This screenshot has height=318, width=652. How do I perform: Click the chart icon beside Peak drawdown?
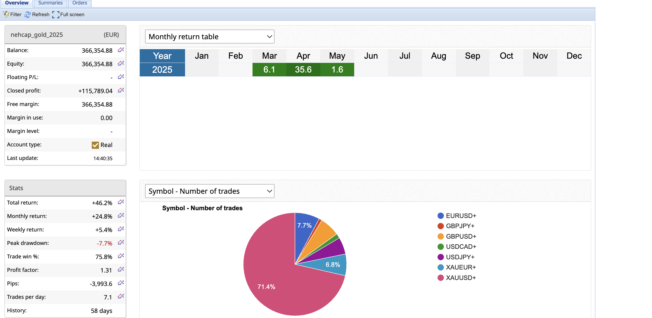pos(121,243)
